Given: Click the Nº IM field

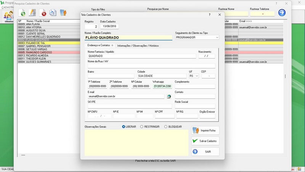Looking at the screenshot, I should click(145, 116).
